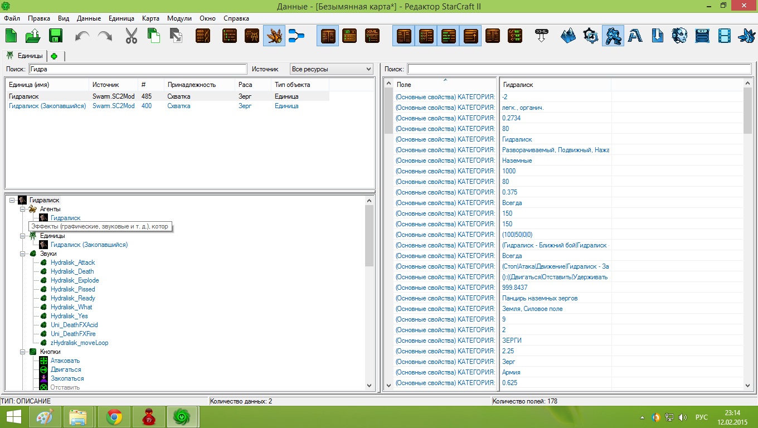Open the Text module letter A icon

coord(635,36)
